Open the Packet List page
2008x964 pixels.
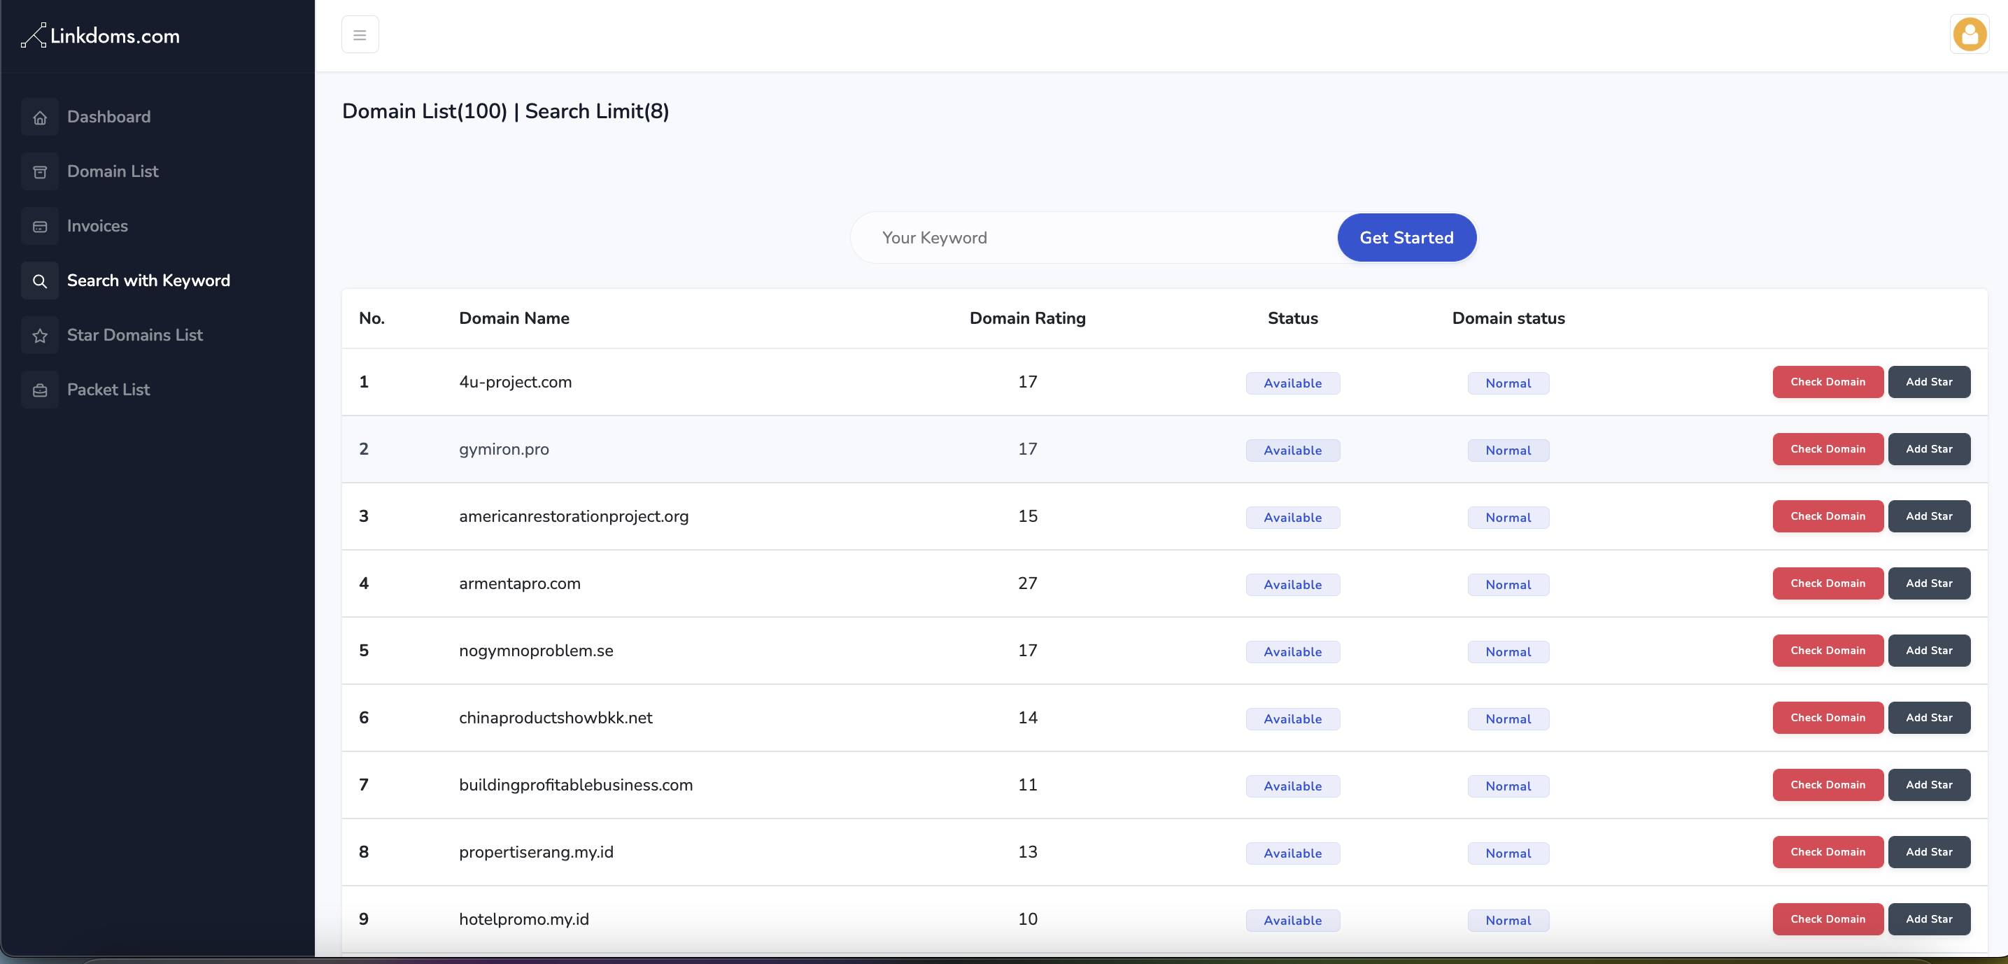click(108, 390)
